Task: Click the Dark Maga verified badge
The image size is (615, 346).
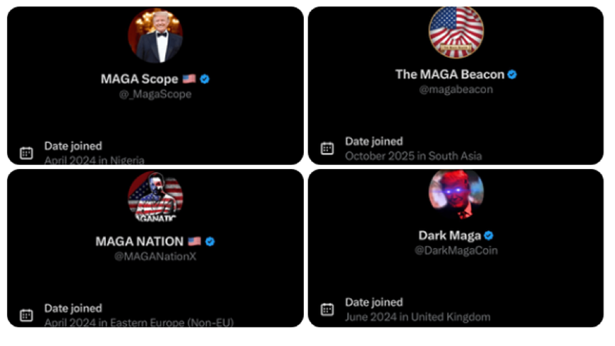Action: pos(489,235)
